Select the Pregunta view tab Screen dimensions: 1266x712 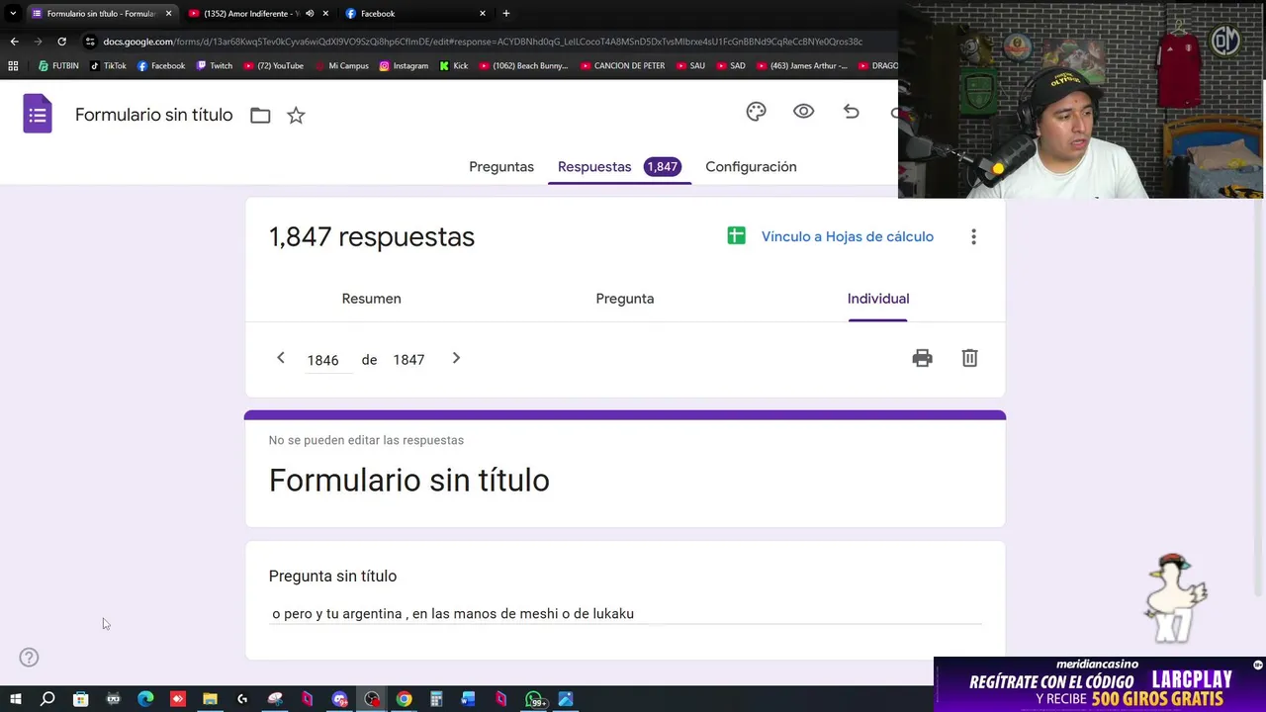(x=625, y=299)
